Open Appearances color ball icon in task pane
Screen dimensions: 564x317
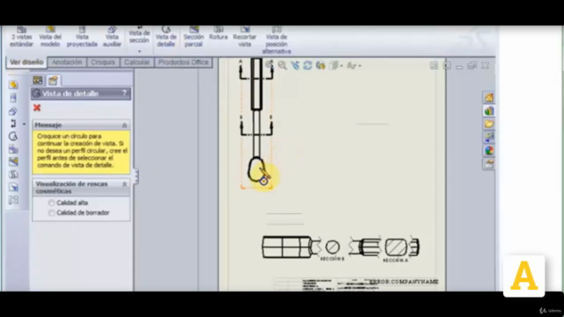489,151
